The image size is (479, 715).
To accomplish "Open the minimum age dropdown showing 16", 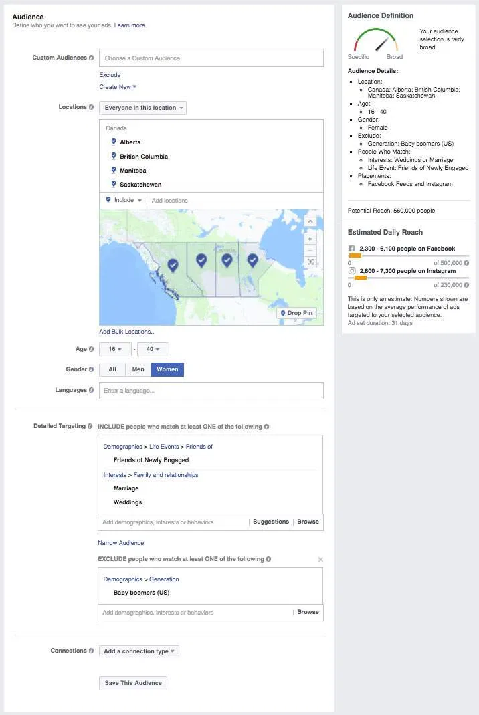I will (115, 348).
